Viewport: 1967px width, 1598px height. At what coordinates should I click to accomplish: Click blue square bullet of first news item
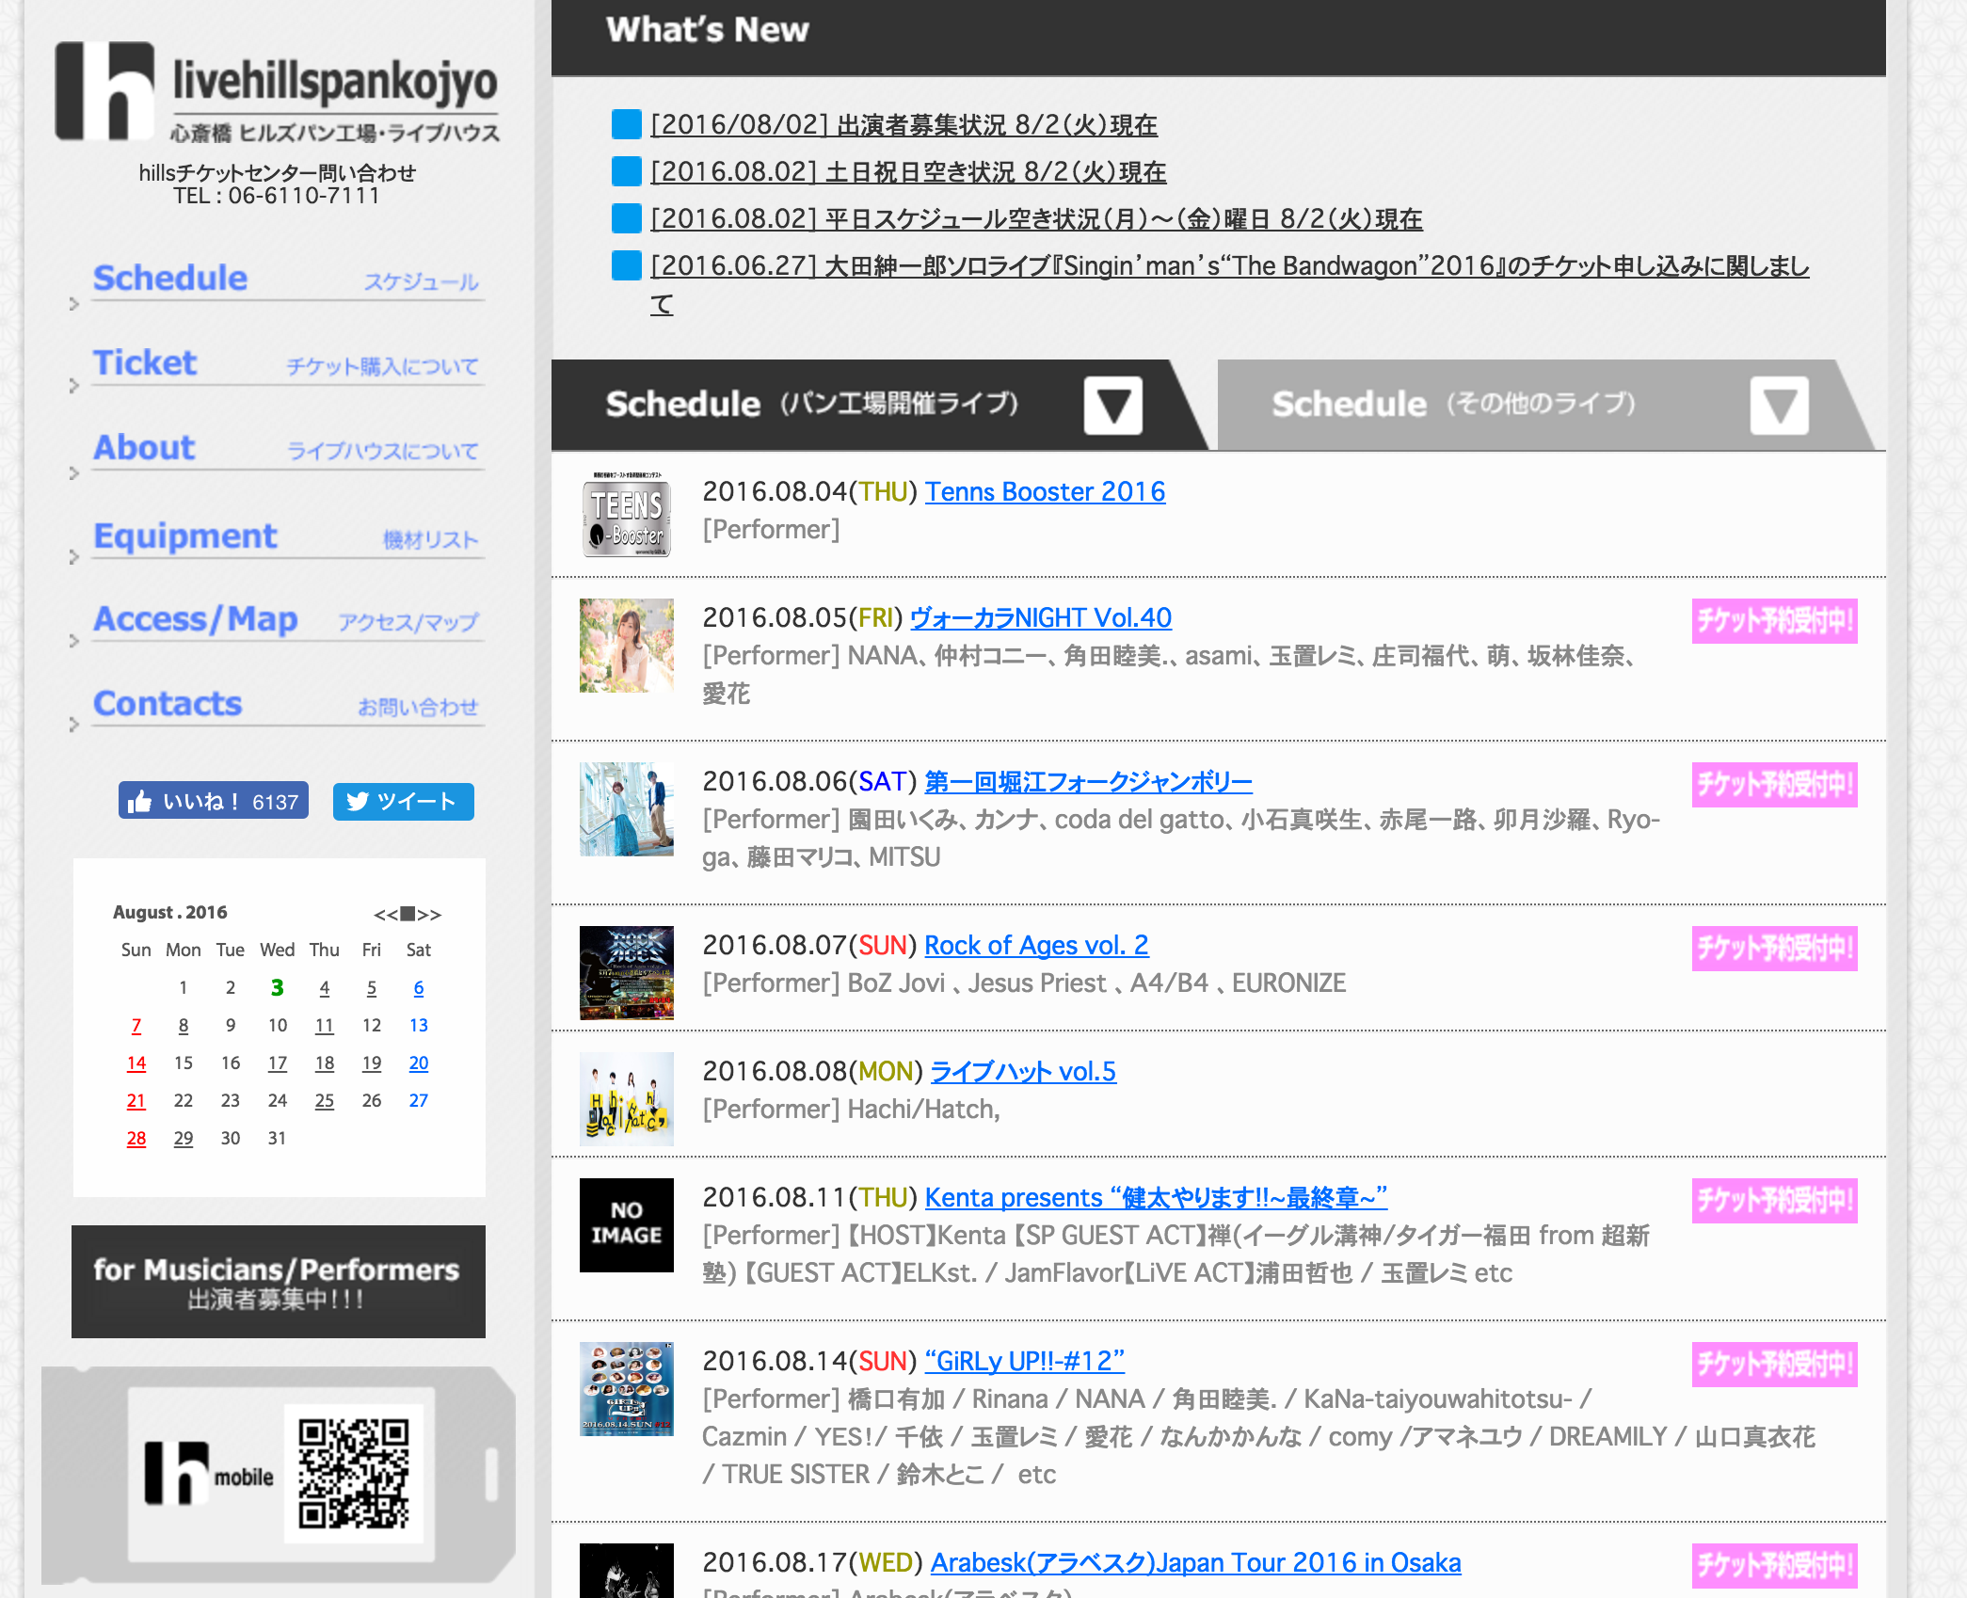[626, 124]
